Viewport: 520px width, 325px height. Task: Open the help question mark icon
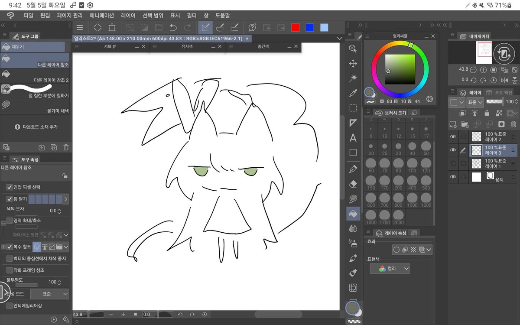click(x=252, y=28)
